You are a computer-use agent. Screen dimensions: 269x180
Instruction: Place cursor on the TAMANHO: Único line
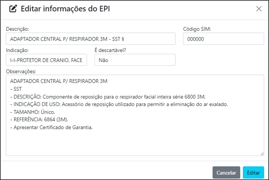(33, 112)
